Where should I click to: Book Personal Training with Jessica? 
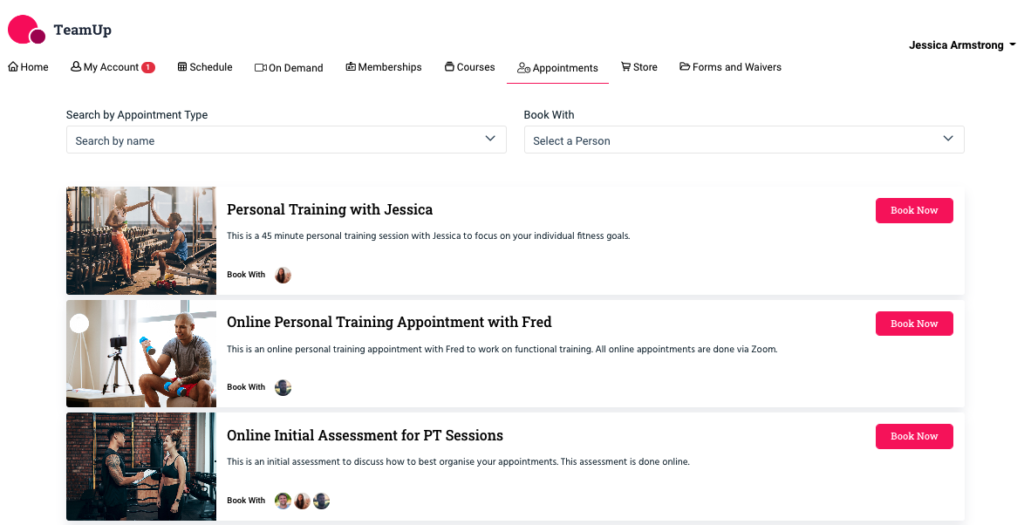914,210
